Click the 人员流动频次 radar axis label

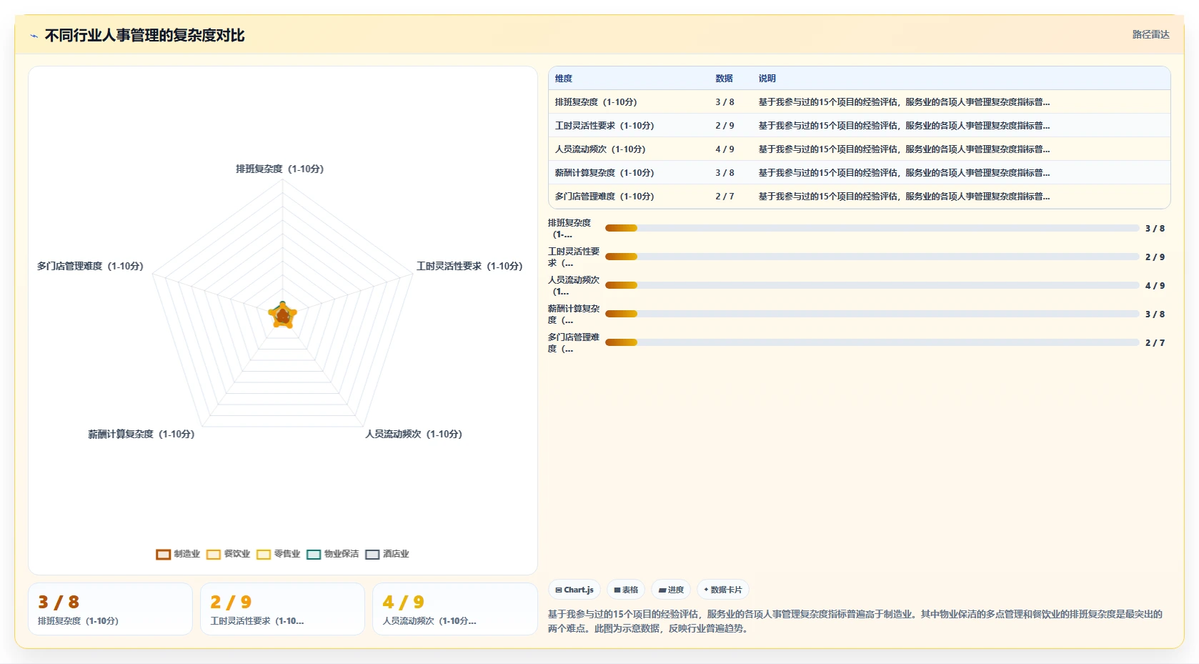(414, 435)
